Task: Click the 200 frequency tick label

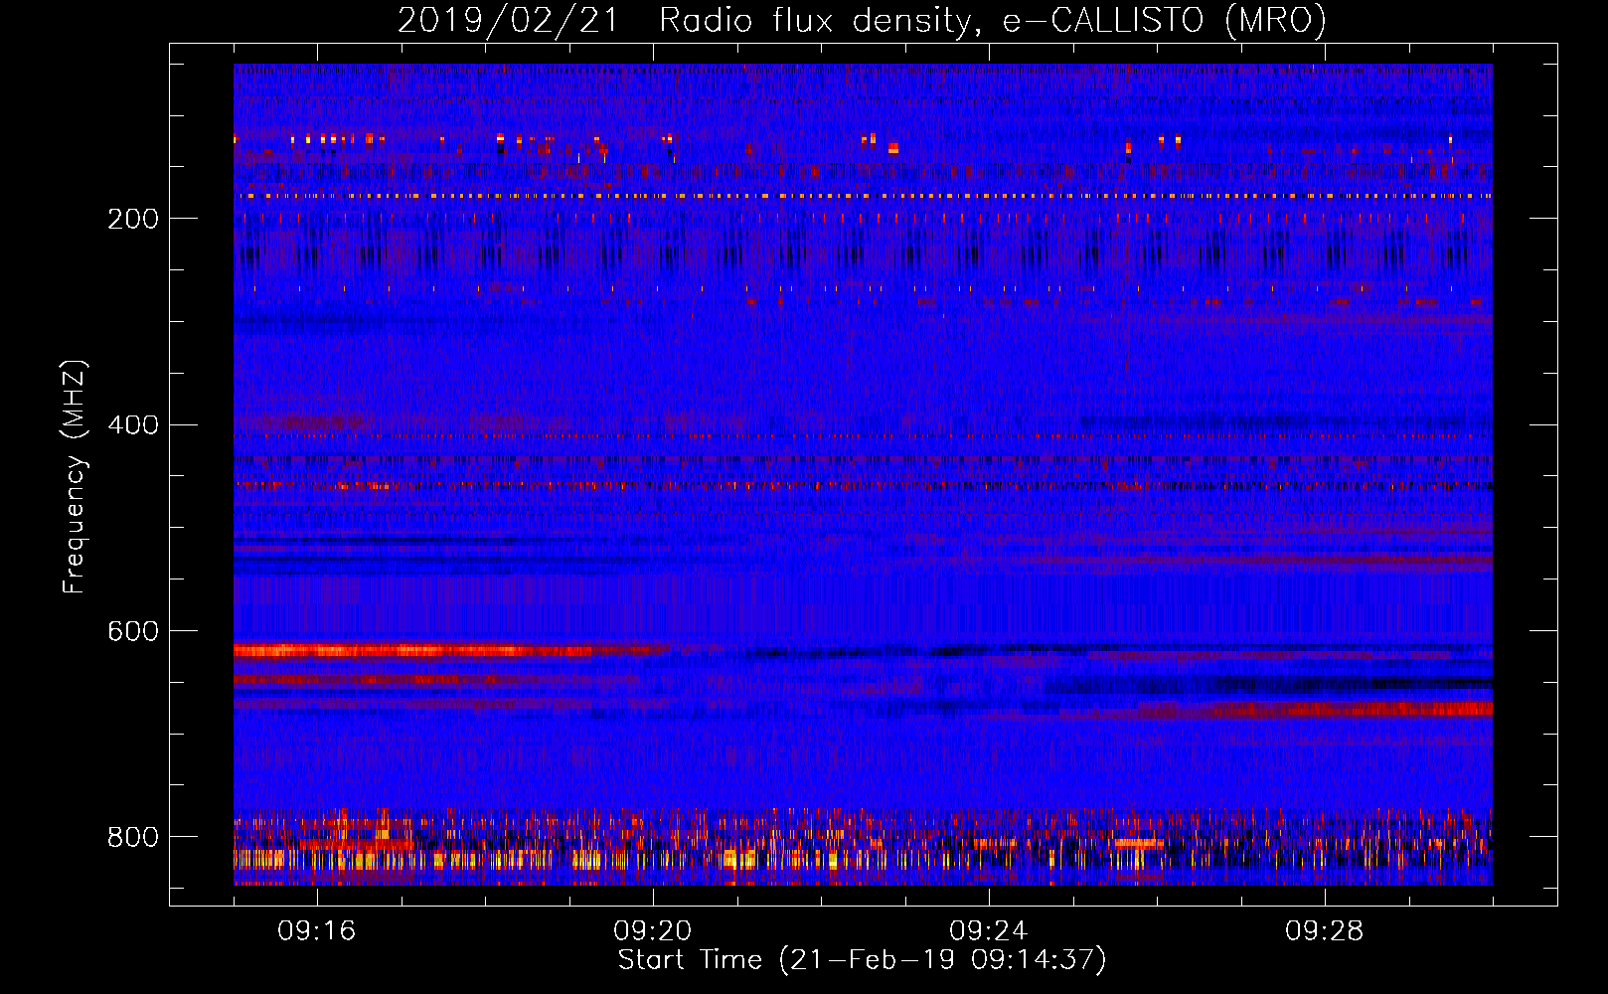Action: point(133,219)
